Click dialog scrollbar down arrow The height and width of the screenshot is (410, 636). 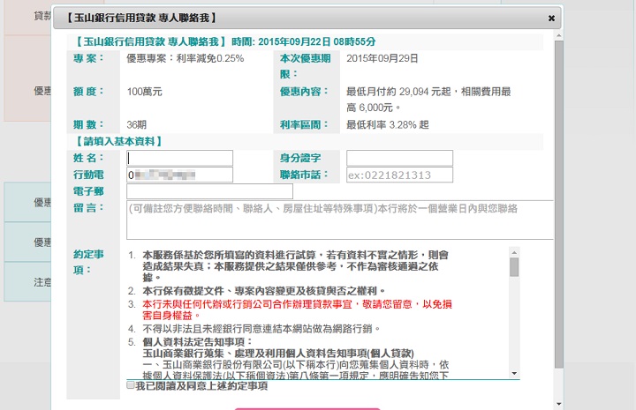pyautogui.click(x=559, y=404)
